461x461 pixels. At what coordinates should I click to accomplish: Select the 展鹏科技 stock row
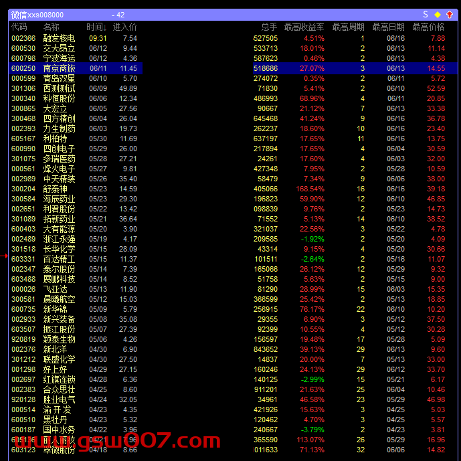(233, 279)
